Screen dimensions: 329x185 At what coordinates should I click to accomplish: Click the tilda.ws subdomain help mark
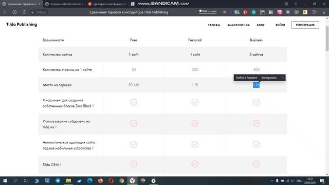click(x=56, y=127)
